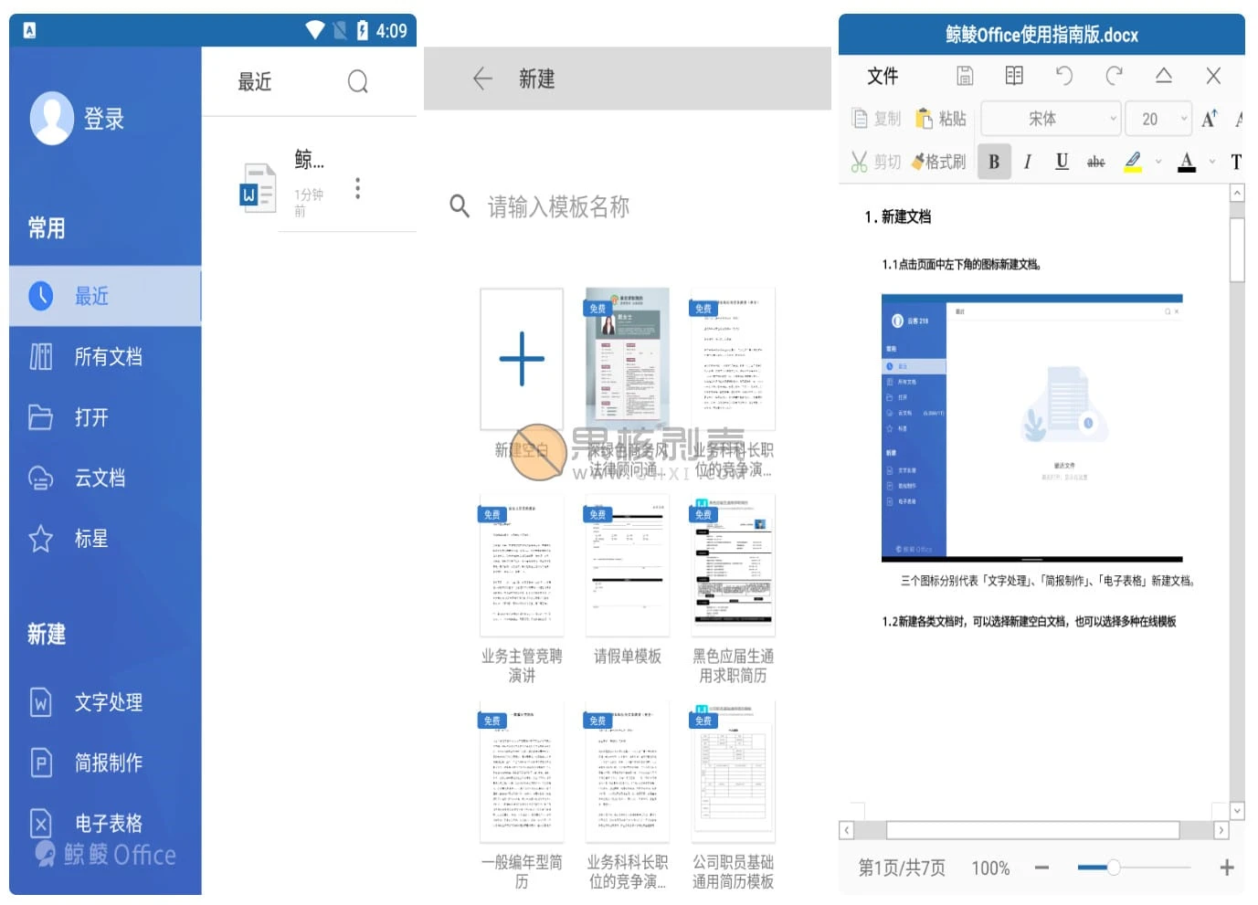The width and height of the screenshot is (1258, 905).
Task: Open the 业务主管竞聘演讲 template
Action: click(x=522, y=566)
